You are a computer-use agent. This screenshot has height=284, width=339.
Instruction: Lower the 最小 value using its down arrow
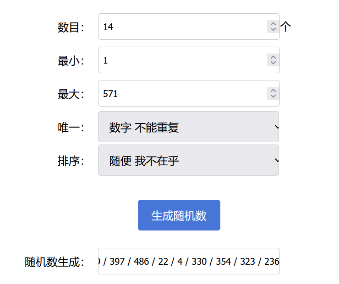click(273, 63)
